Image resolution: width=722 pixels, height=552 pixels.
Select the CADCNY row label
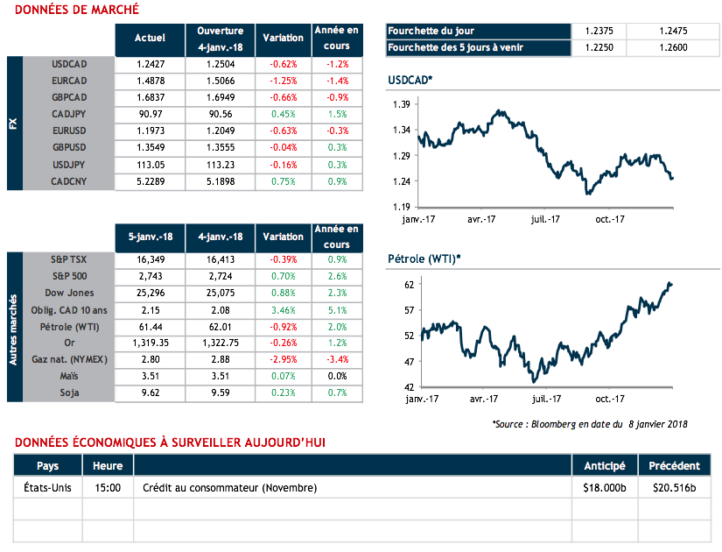(x=68, y=180)
